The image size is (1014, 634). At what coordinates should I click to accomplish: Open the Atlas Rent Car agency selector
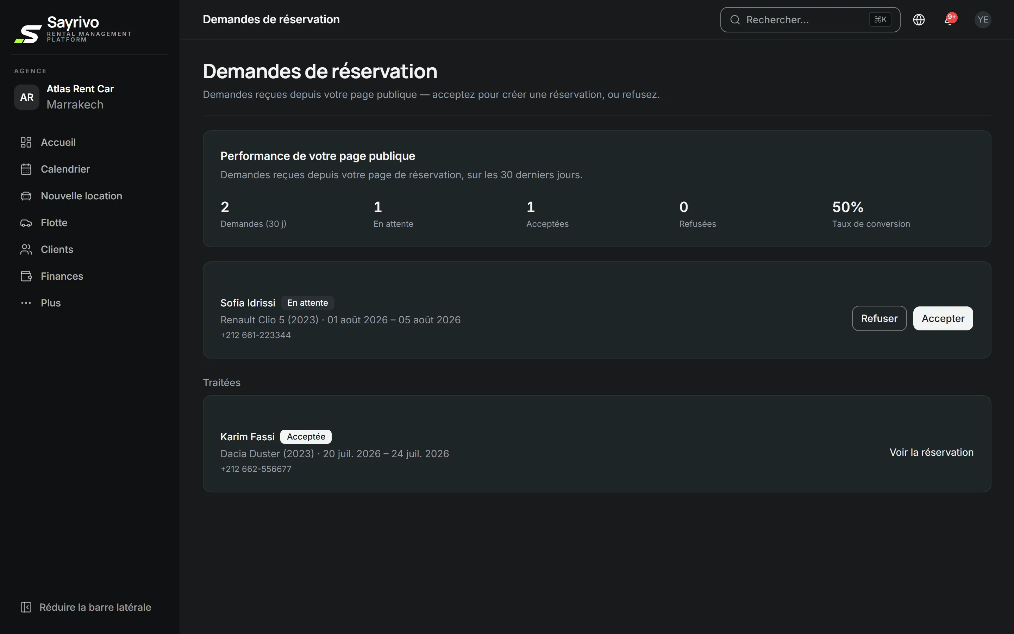[90, 97]
